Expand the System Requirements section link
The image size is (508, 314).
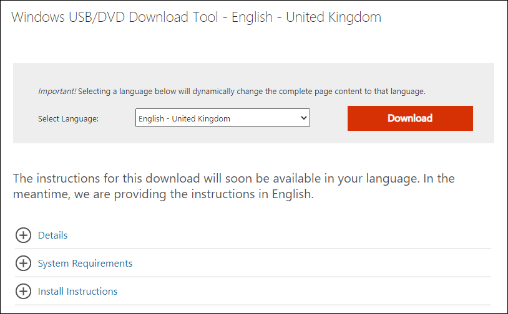85,264
